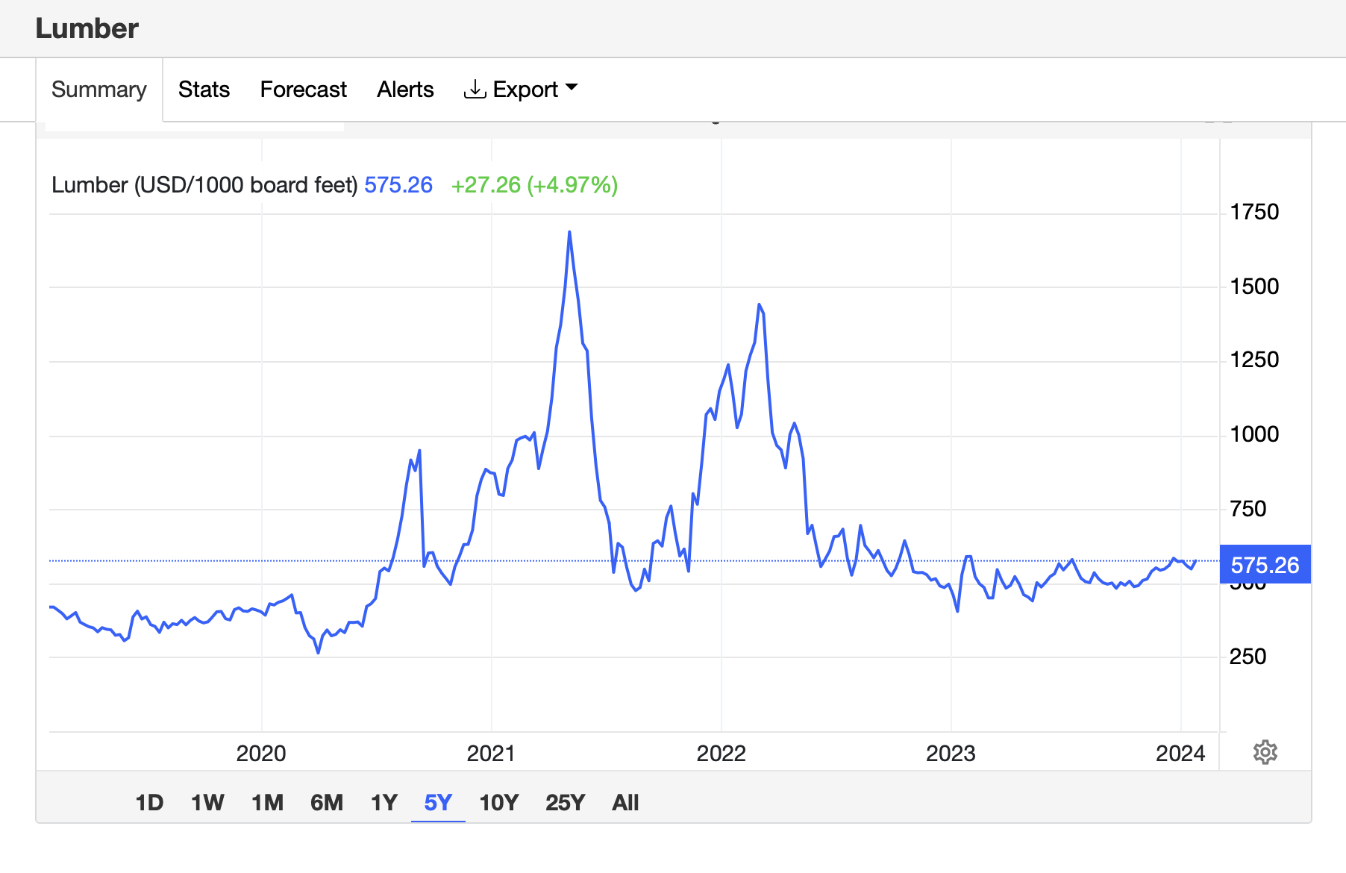This screenshot has width=1346, height=873.
Task: Click the Export download icon
Action: click(475, 90)
